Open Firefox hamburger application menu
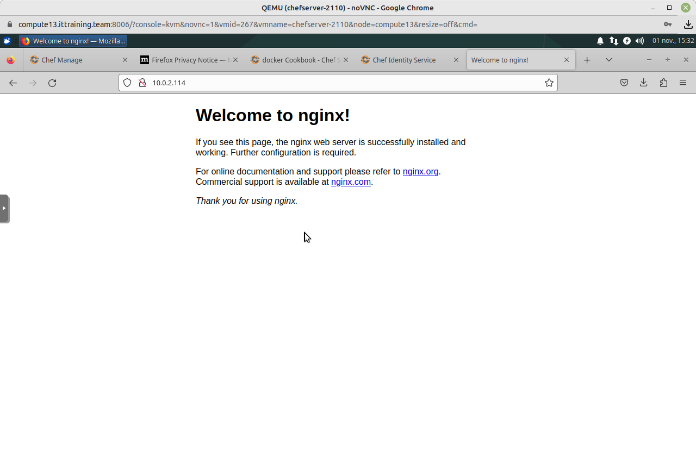The width and height of the screenshot is (696, 469). pyautogui.click(x=683, y=83)
